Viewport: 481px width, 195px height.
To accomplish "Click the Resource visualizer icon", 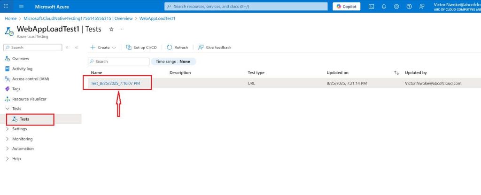I will tap(8, 99).
